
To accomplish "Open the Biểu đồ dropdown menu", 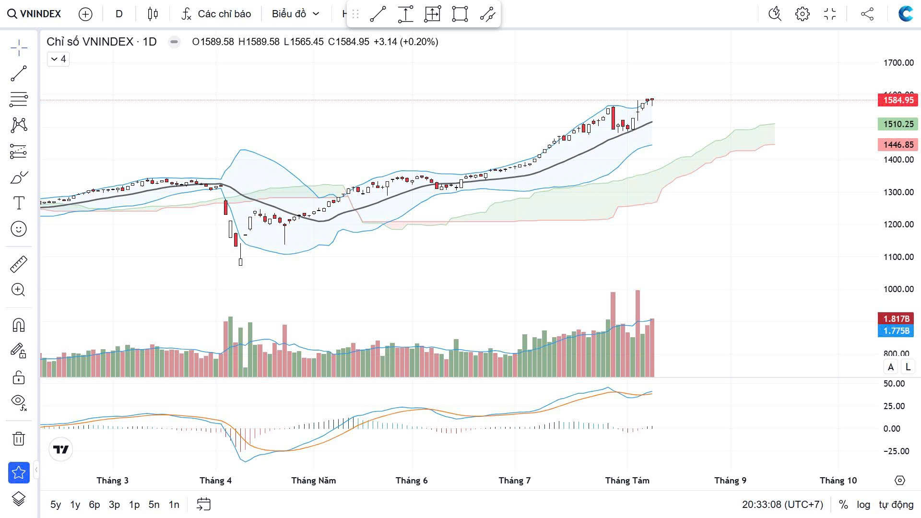I will click(295, 14).
